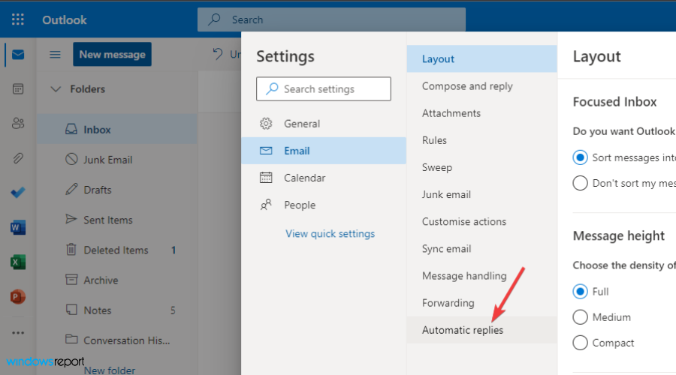Open the Files paperclip icon
The height and width of the screenshot is (375, 676).
pos(18,158)
